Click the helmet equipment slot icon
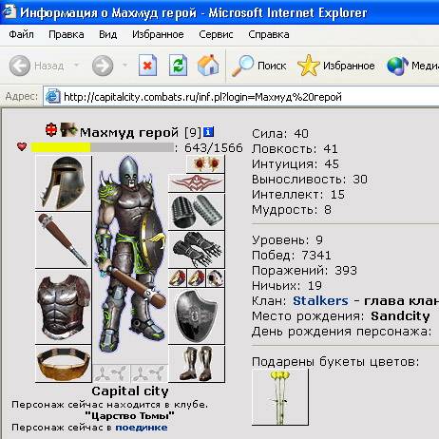This screenshot has width=439, height=439. pos(64,183)
